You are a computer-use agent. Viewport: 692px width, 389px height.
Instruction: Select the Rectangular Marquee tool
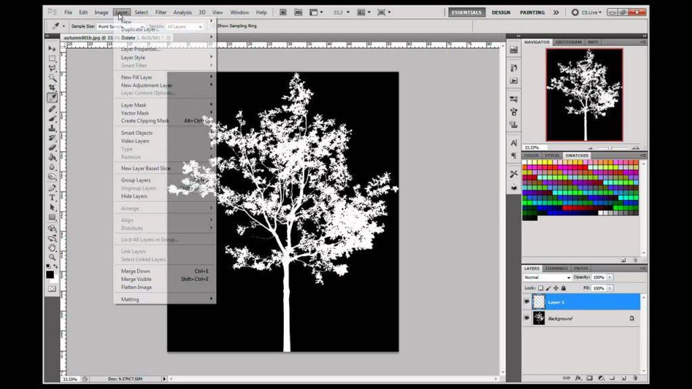(52, 58)
